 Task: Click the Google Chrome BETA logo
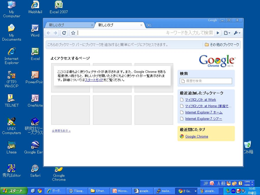217,61
